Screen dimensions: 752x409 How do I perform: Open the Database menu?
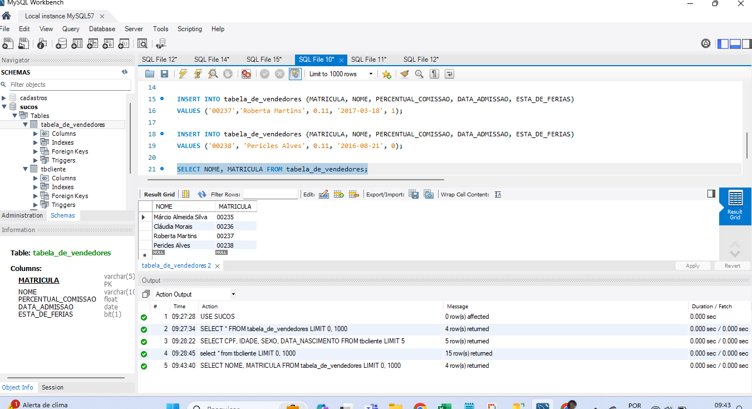coord(102,29)
